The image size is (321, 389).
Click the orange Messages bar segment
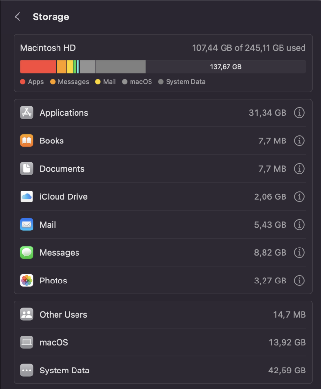click(61, 67)
